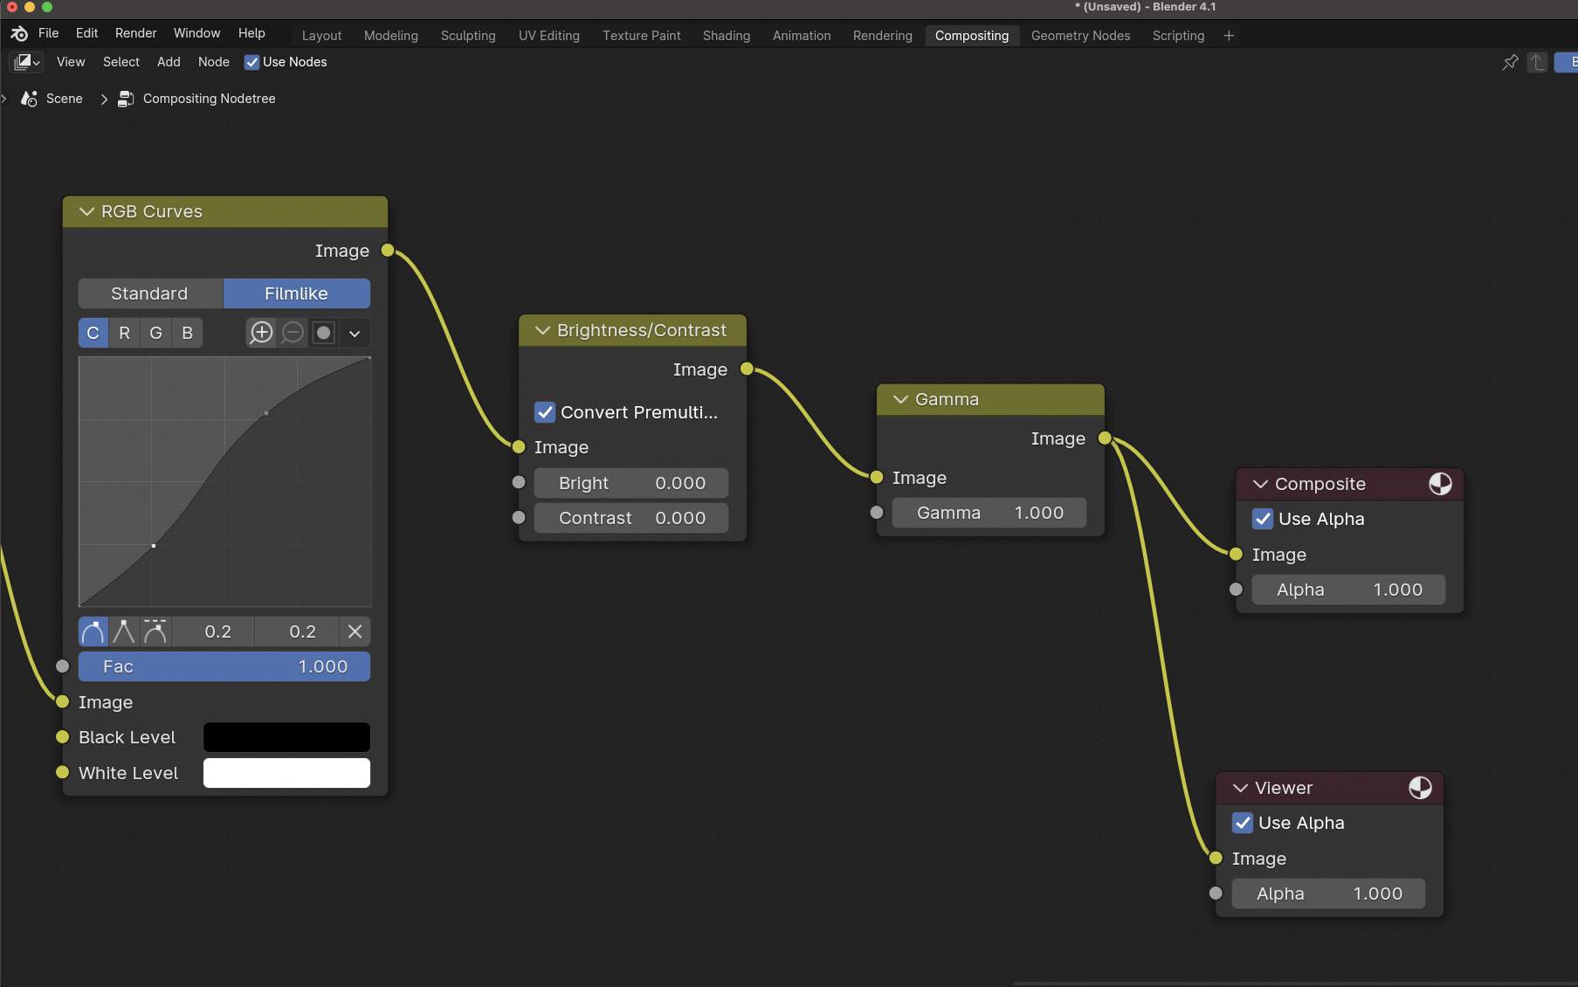Open the curve tools dropdown arrow
This screenshot has width=1578, height=987.
click(x=355, y=333)
